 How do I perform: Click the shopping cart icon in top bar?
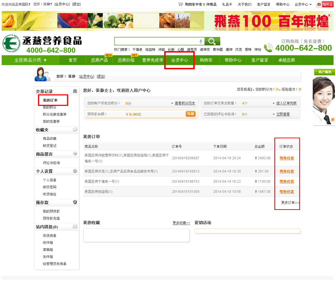[x=181, y=4]
